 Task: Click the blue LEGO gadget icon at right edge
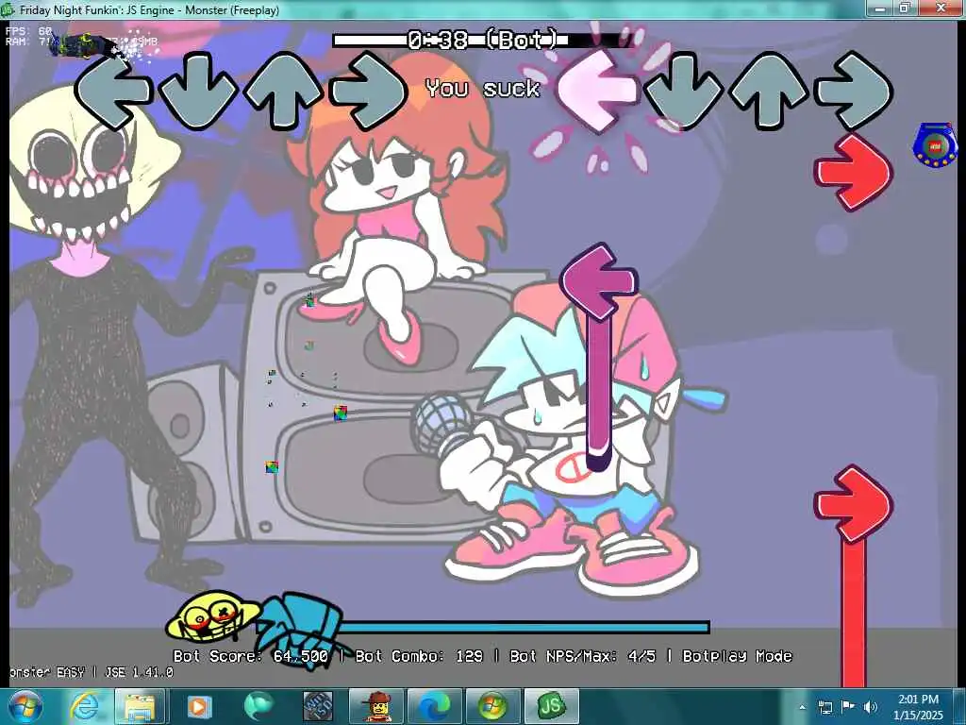click(x=935, y=145)
